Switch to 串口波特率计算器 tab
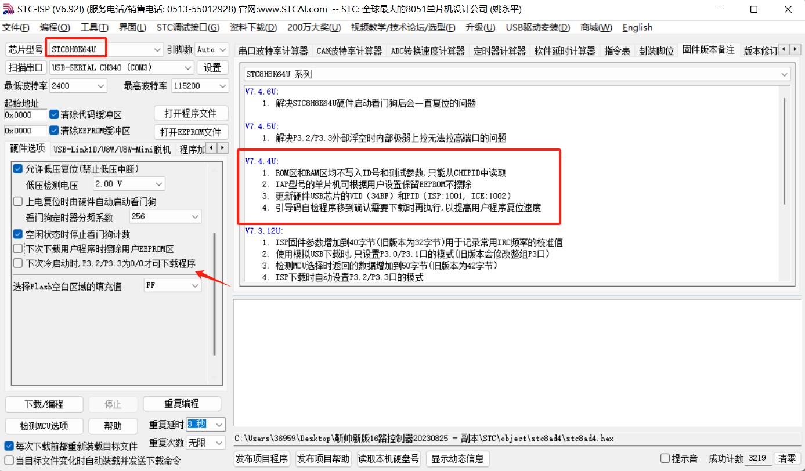The height and width of the screenshot is (471, 805). click(273, 50)
